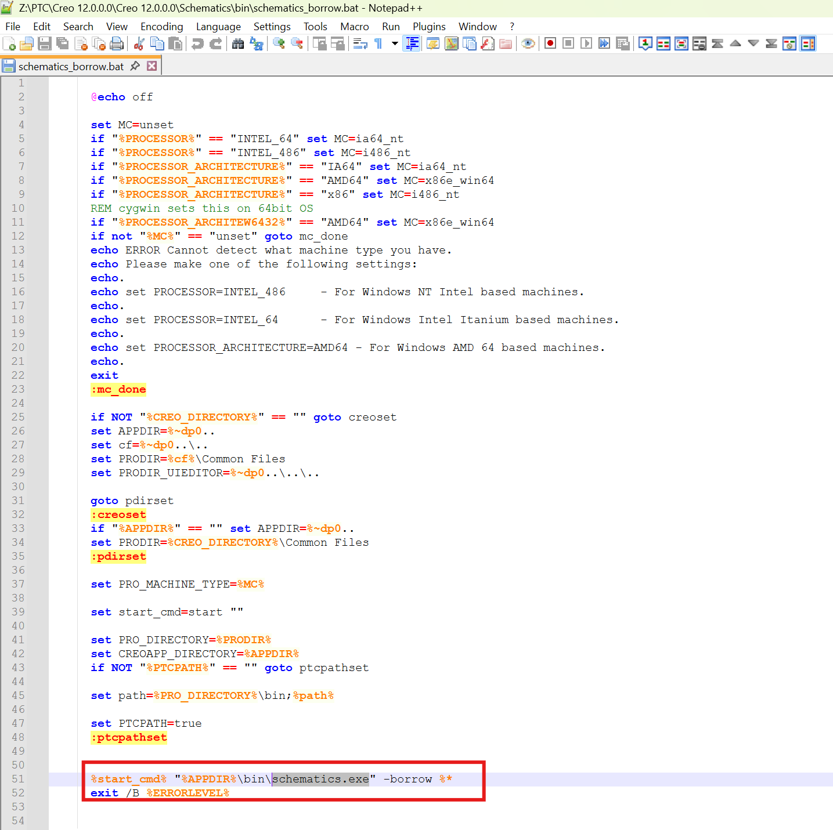Play back the recorded macro
833x830 pixels.
[586, 44]
